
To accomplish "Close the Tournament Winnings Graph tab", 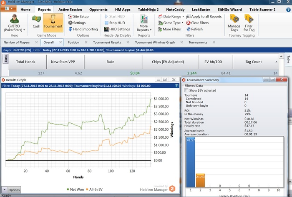I will (181, 42).
